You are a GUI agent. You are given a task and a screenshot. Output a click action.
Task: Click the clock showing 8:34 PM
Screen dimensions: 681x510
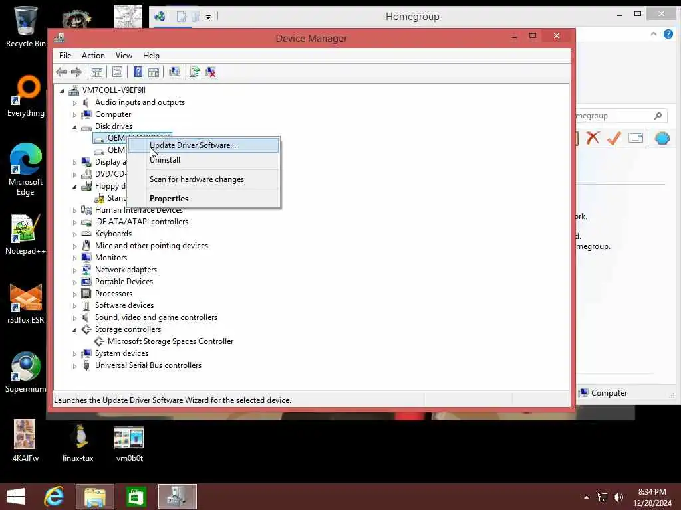pyautogui.click(x=652, y=492)
